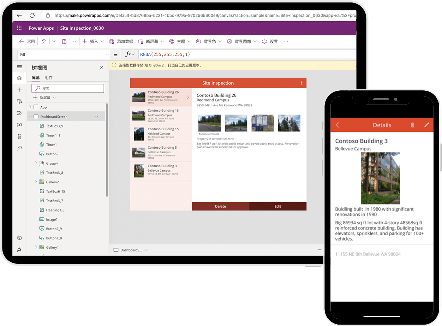Select Contoso Building 16 gallery item

point(161,115)
